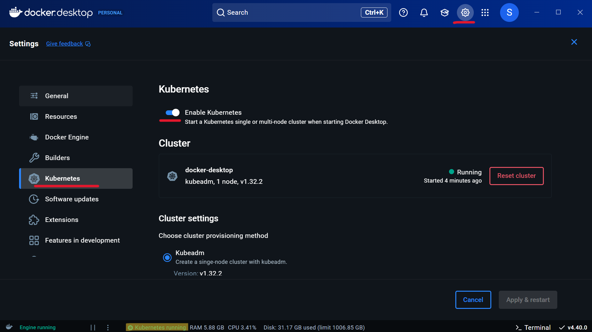Open the General settings tab
Screen dimensions: 592x332
(76, 96)
